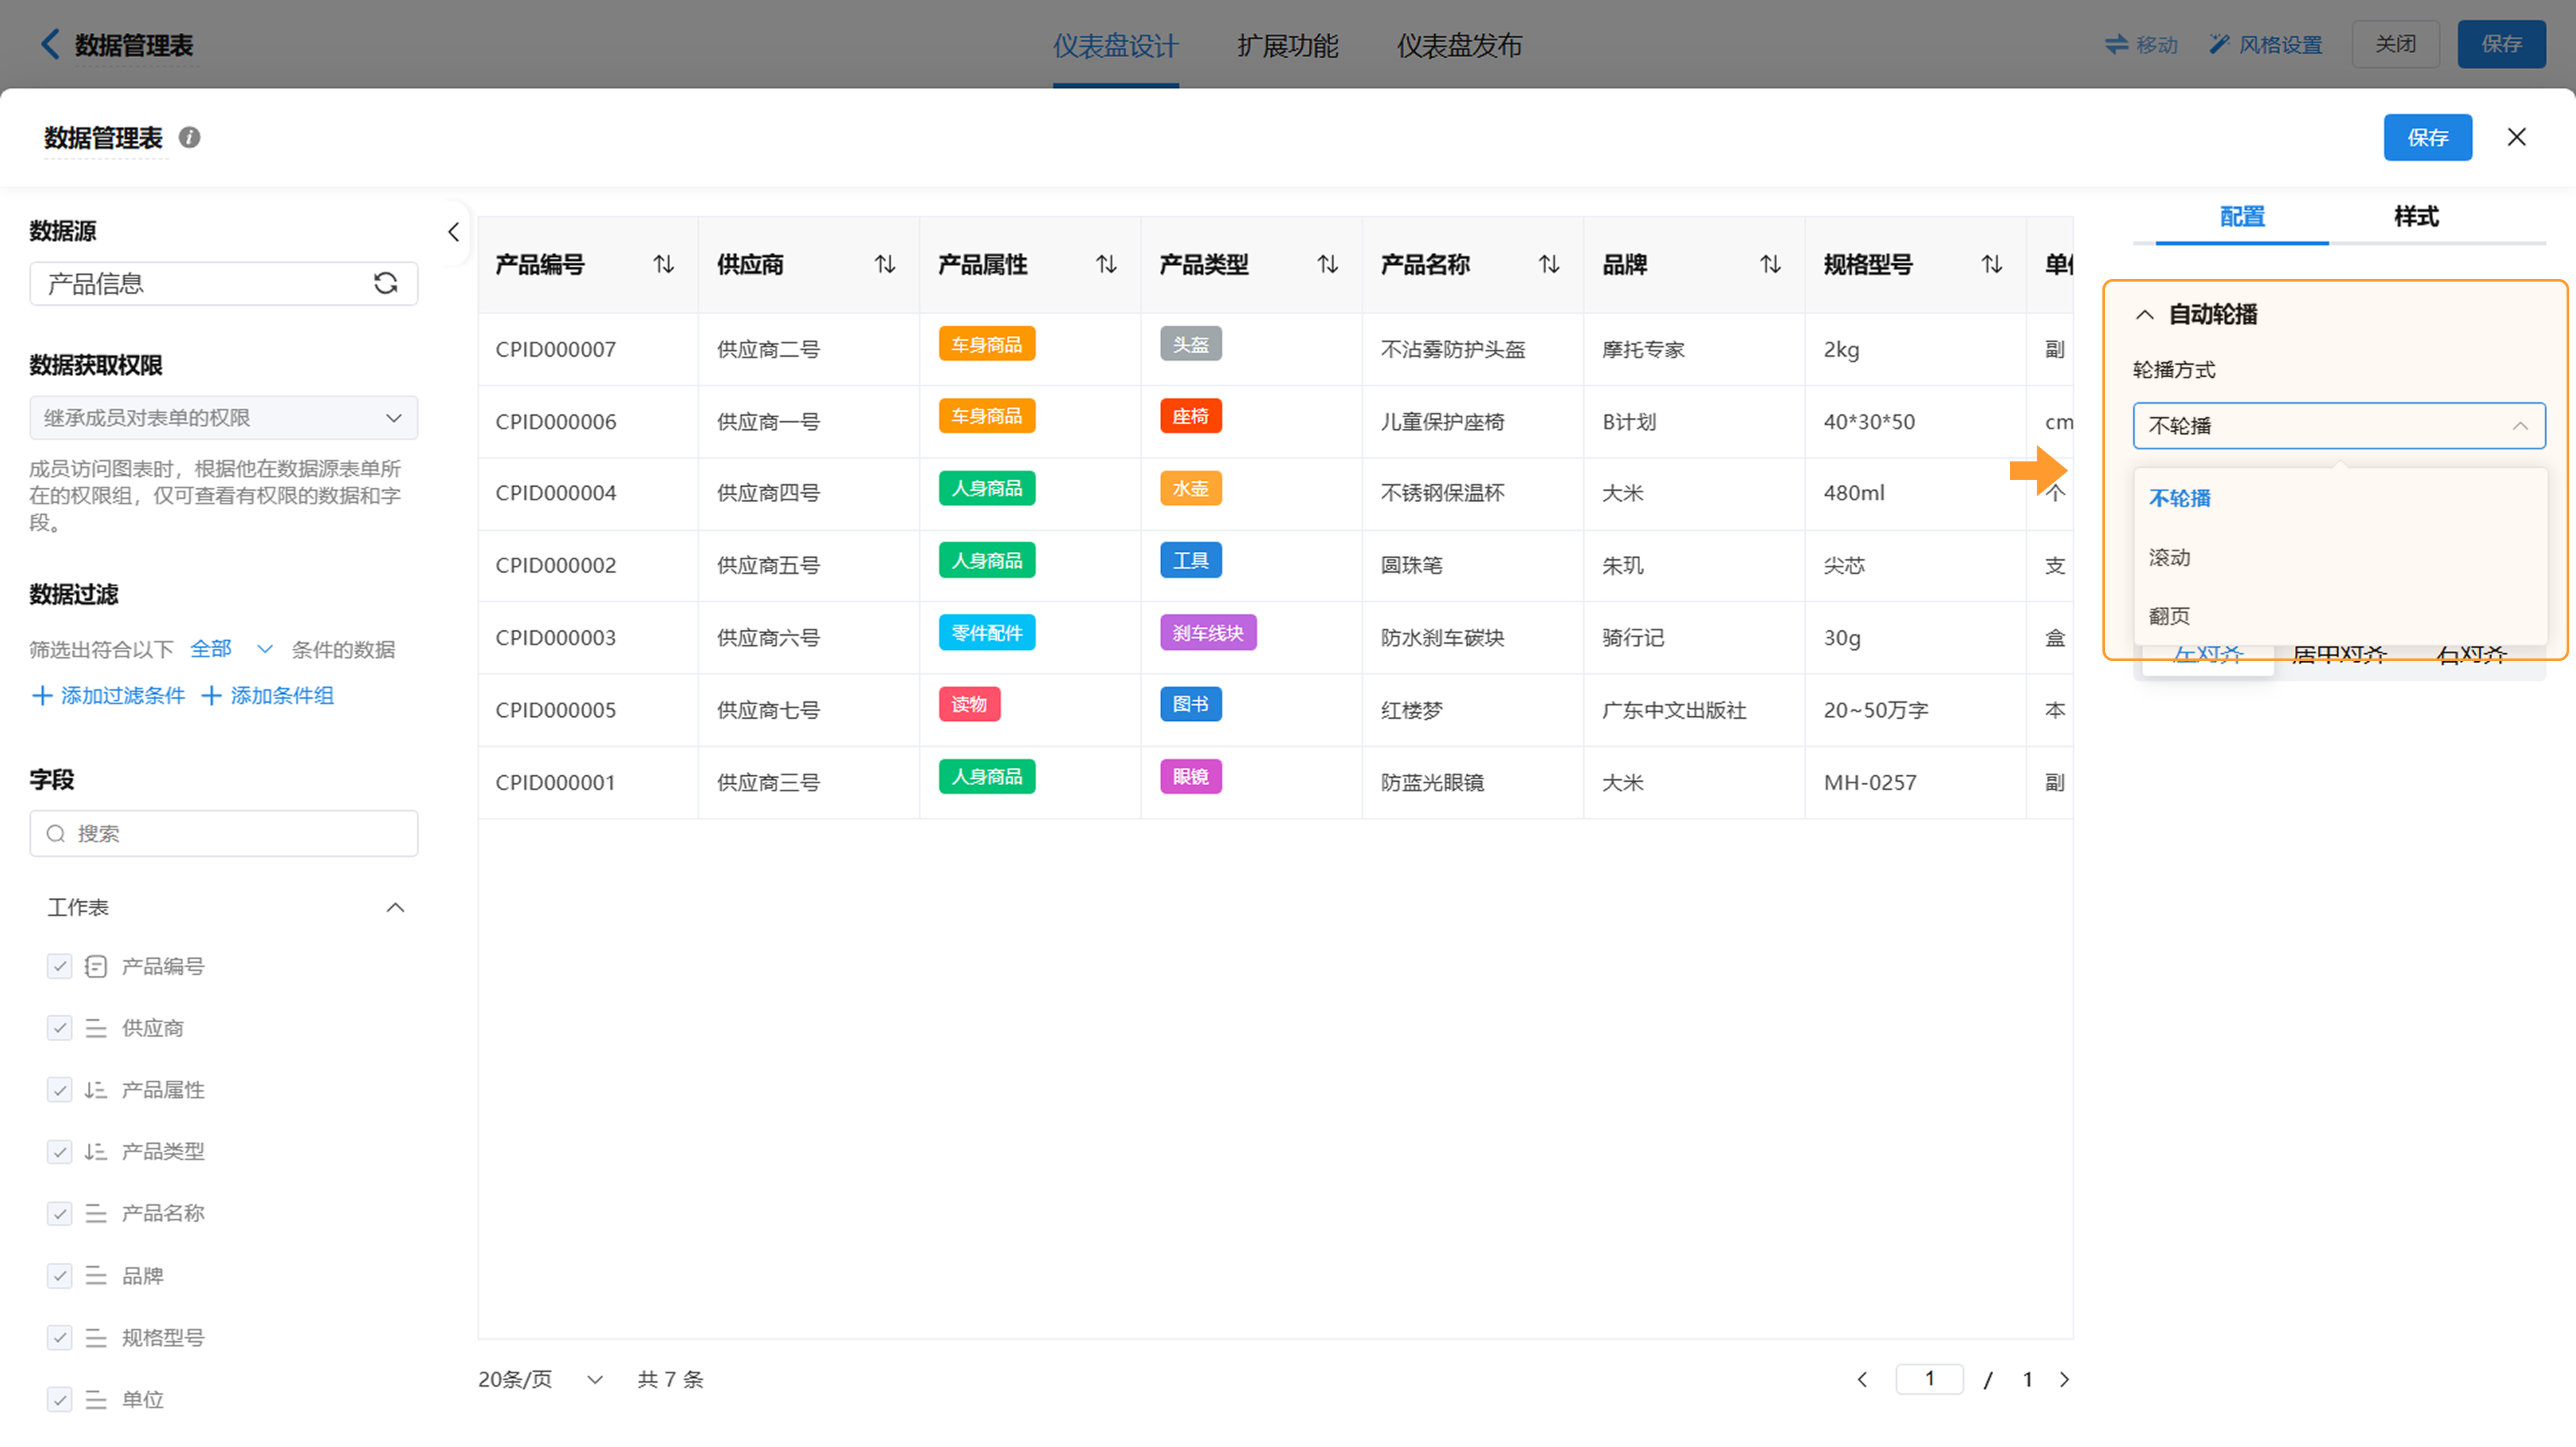Image resolution: width=2576 pixels, height=1447 pixels.
Task: Click the 规格型号 field type icon
Action: click(96, 1337)
